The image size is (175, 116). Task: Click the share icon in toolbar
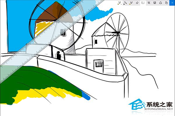click(x=161, y=3)
